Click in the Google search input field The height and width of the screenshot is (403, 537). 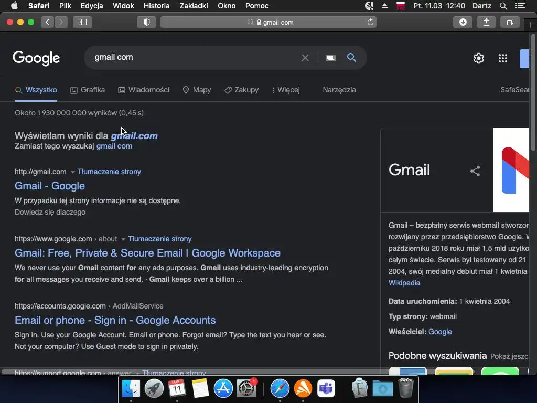click(x=194, y=57)
